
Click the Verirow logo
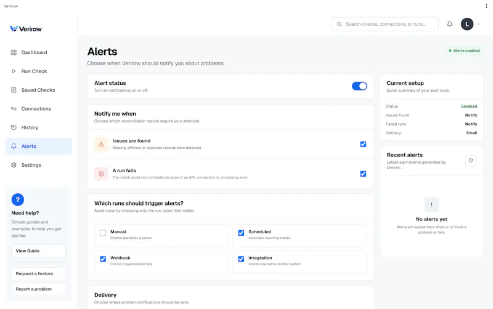[26, 29]
